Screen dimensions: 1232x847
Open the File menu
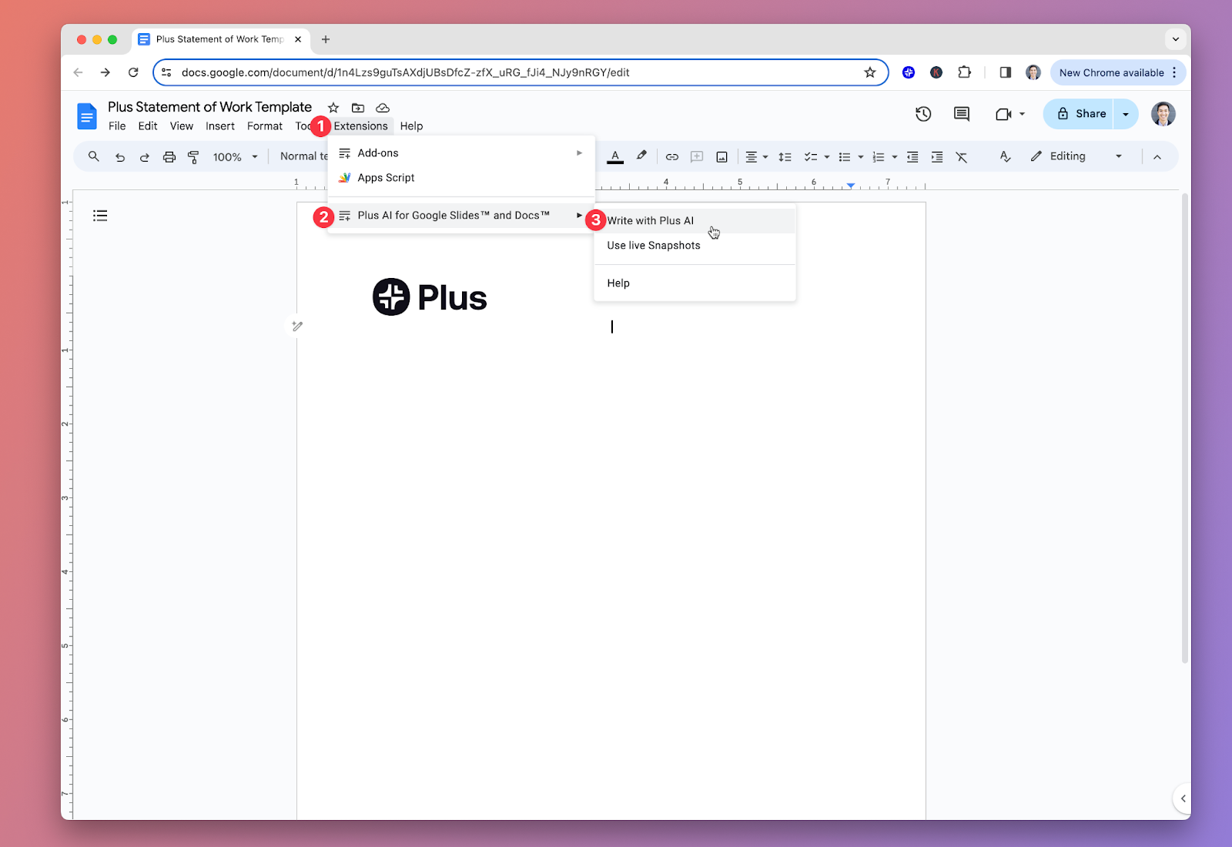[x=117, y=126]
